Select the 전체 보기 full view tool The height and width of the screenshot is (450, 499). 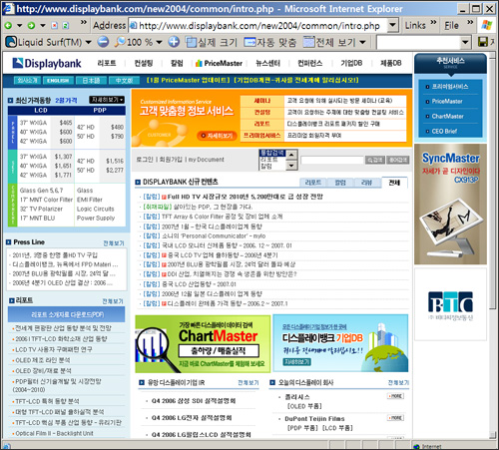(329, 42)
